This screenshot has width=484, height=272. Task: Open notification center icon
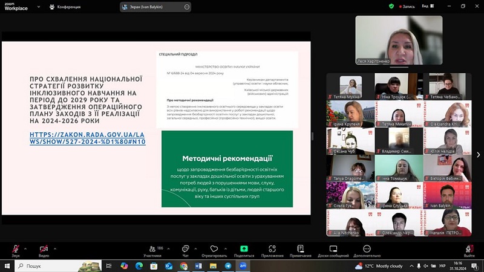(475, 266)
